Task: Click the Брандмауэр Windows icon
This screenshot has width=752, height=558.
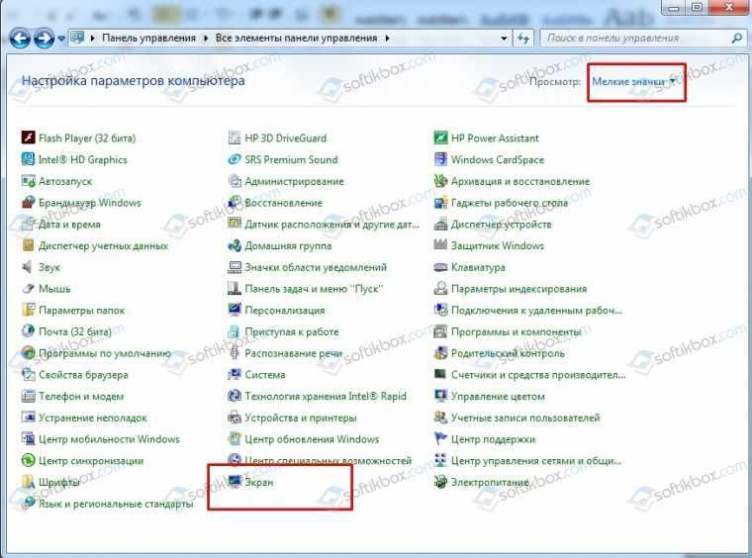Action: [x=29, y=202]
